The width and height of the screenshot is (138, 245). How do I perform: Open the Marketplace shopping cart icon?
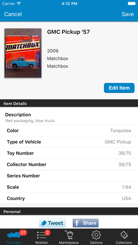tap(69, 235)
